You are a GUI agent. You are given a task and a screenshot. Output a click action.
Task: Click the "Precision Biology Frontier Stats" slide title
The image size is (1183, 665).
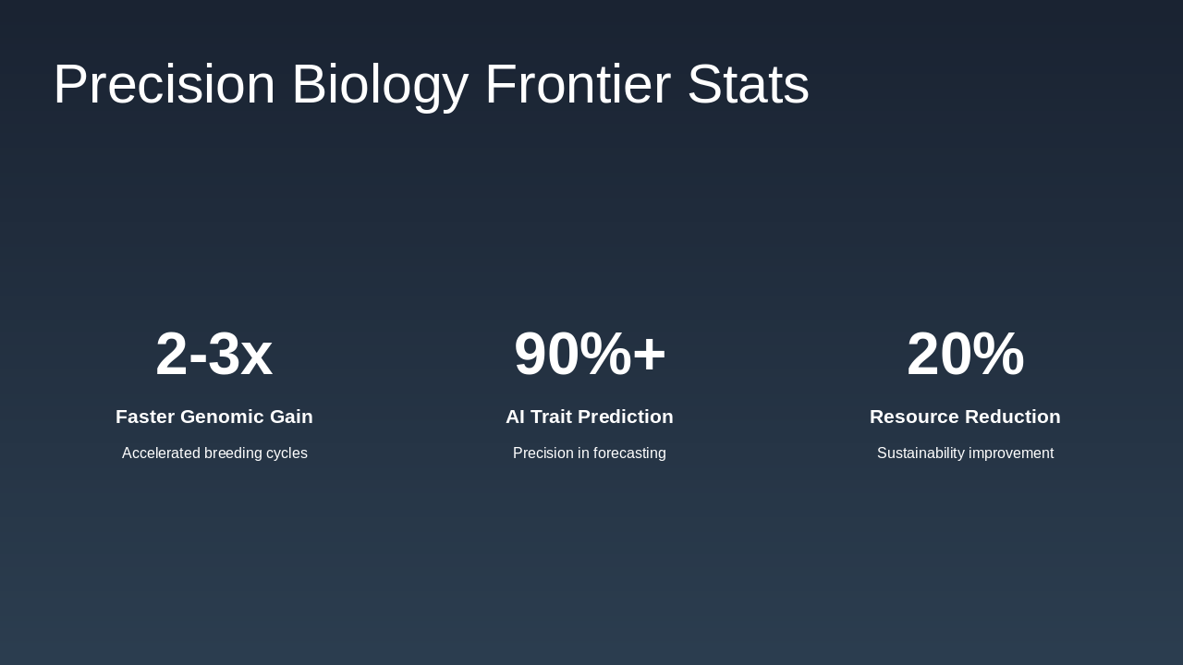click(431, 84)
